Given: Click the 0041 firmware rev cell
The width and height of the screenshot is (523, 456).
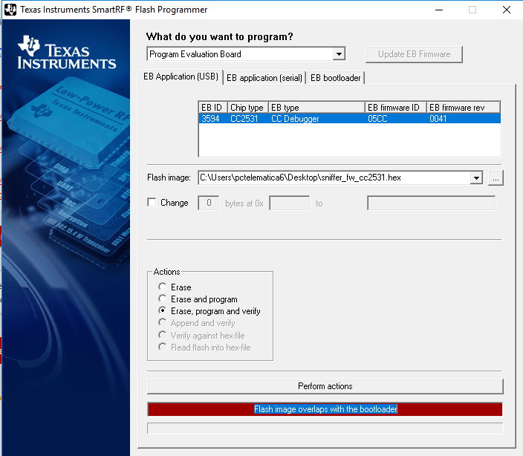Looking at the screenshot, I should (438, 119).
